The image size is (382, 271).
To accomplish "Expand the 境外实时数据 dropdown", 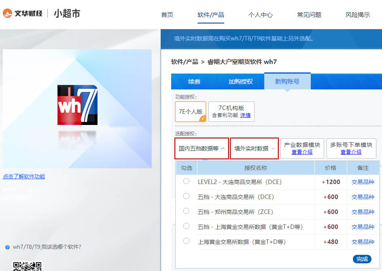I will [255, 148].
